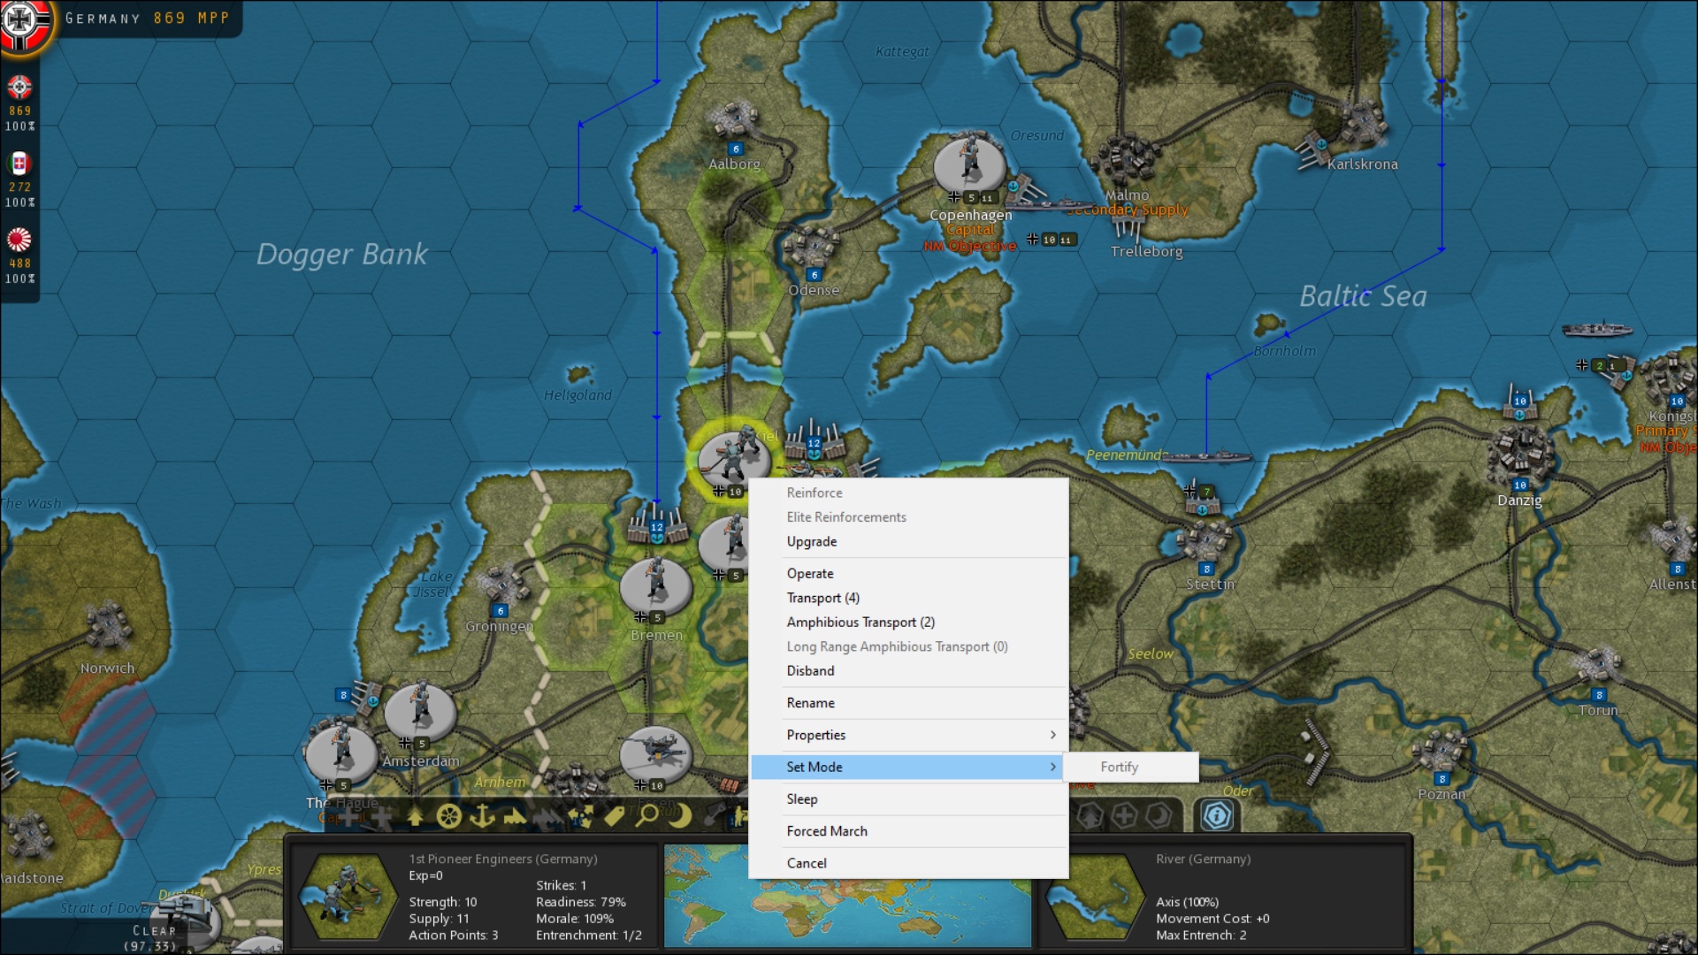Select the infantry unit at The Hague

tap(341, 752)
